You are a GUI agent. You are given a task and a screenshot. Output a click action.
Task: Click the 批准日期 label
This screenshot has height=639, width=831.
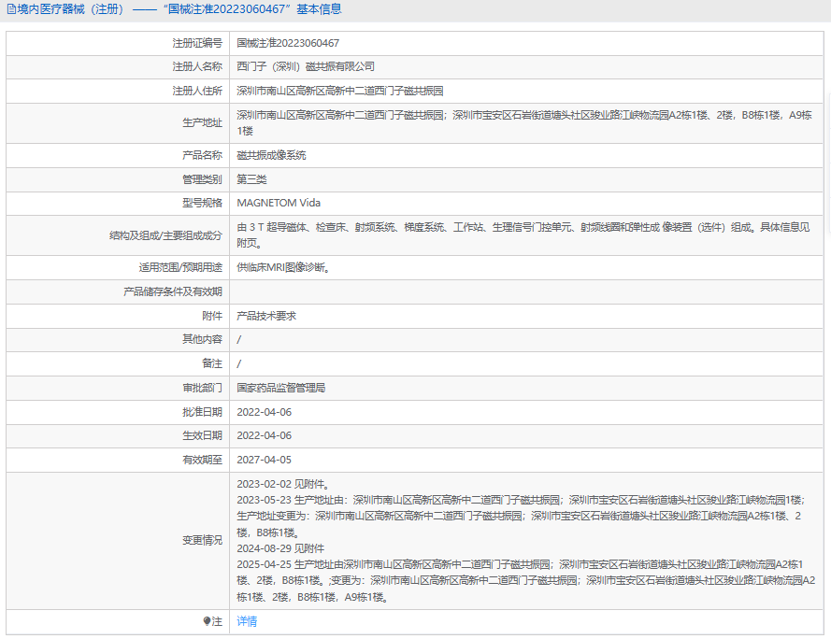(x=203, y=412)
